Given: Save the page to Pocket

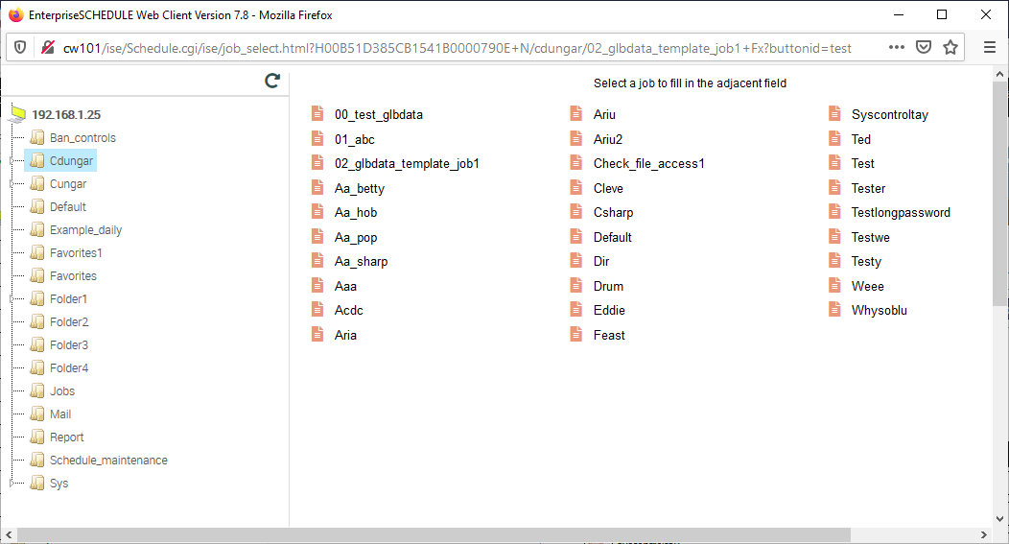Looking at the screenshot, I should pos(924,47).
